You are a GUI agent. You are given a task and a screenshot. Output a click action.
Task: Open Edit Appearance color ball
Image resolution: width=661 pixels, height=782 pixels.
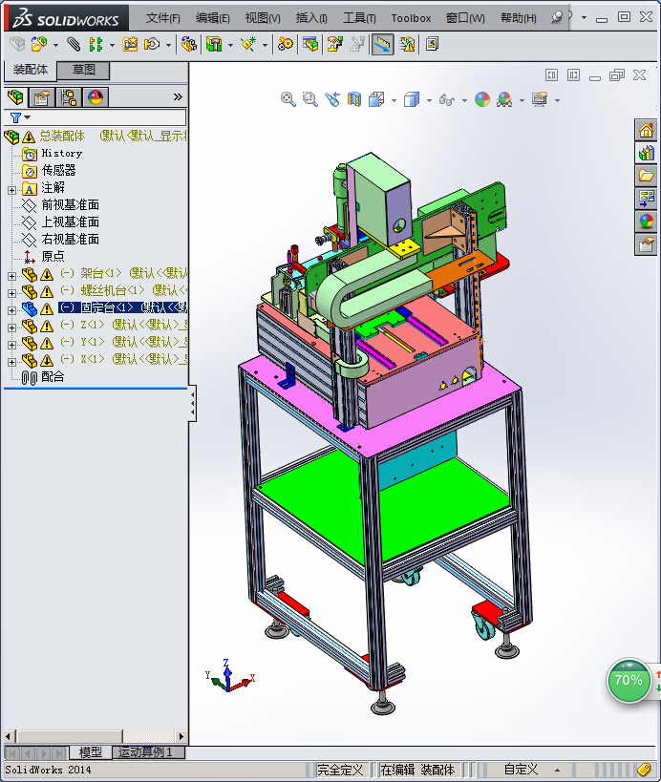482,98
